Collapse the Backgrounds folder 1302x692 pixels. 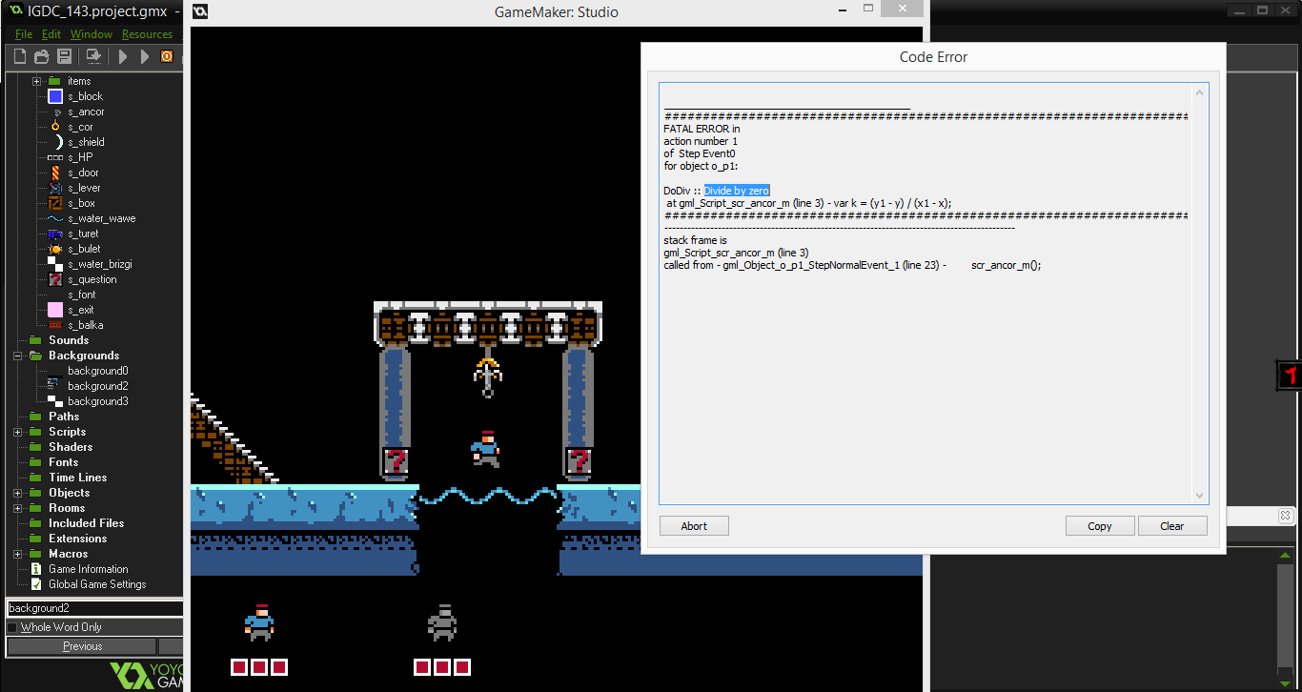point(17,356)
